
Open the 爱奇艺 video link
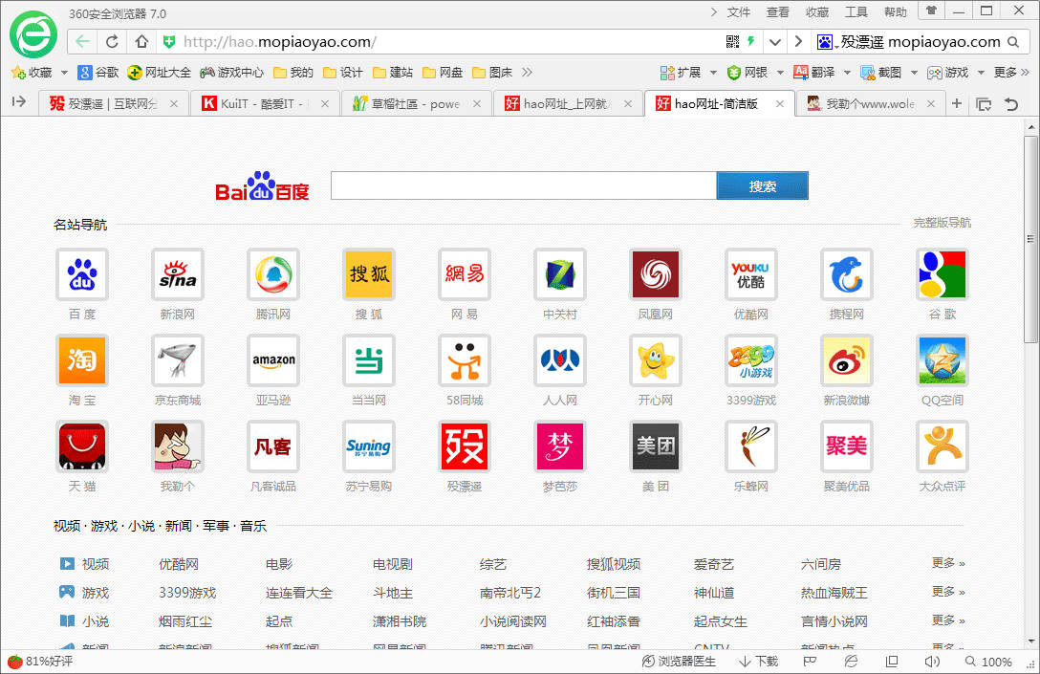pos(714,565)
